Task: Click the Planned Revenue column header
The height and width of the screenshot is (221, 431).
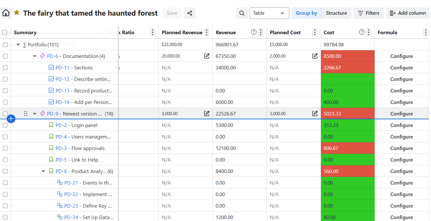Action: pos(182,32)
